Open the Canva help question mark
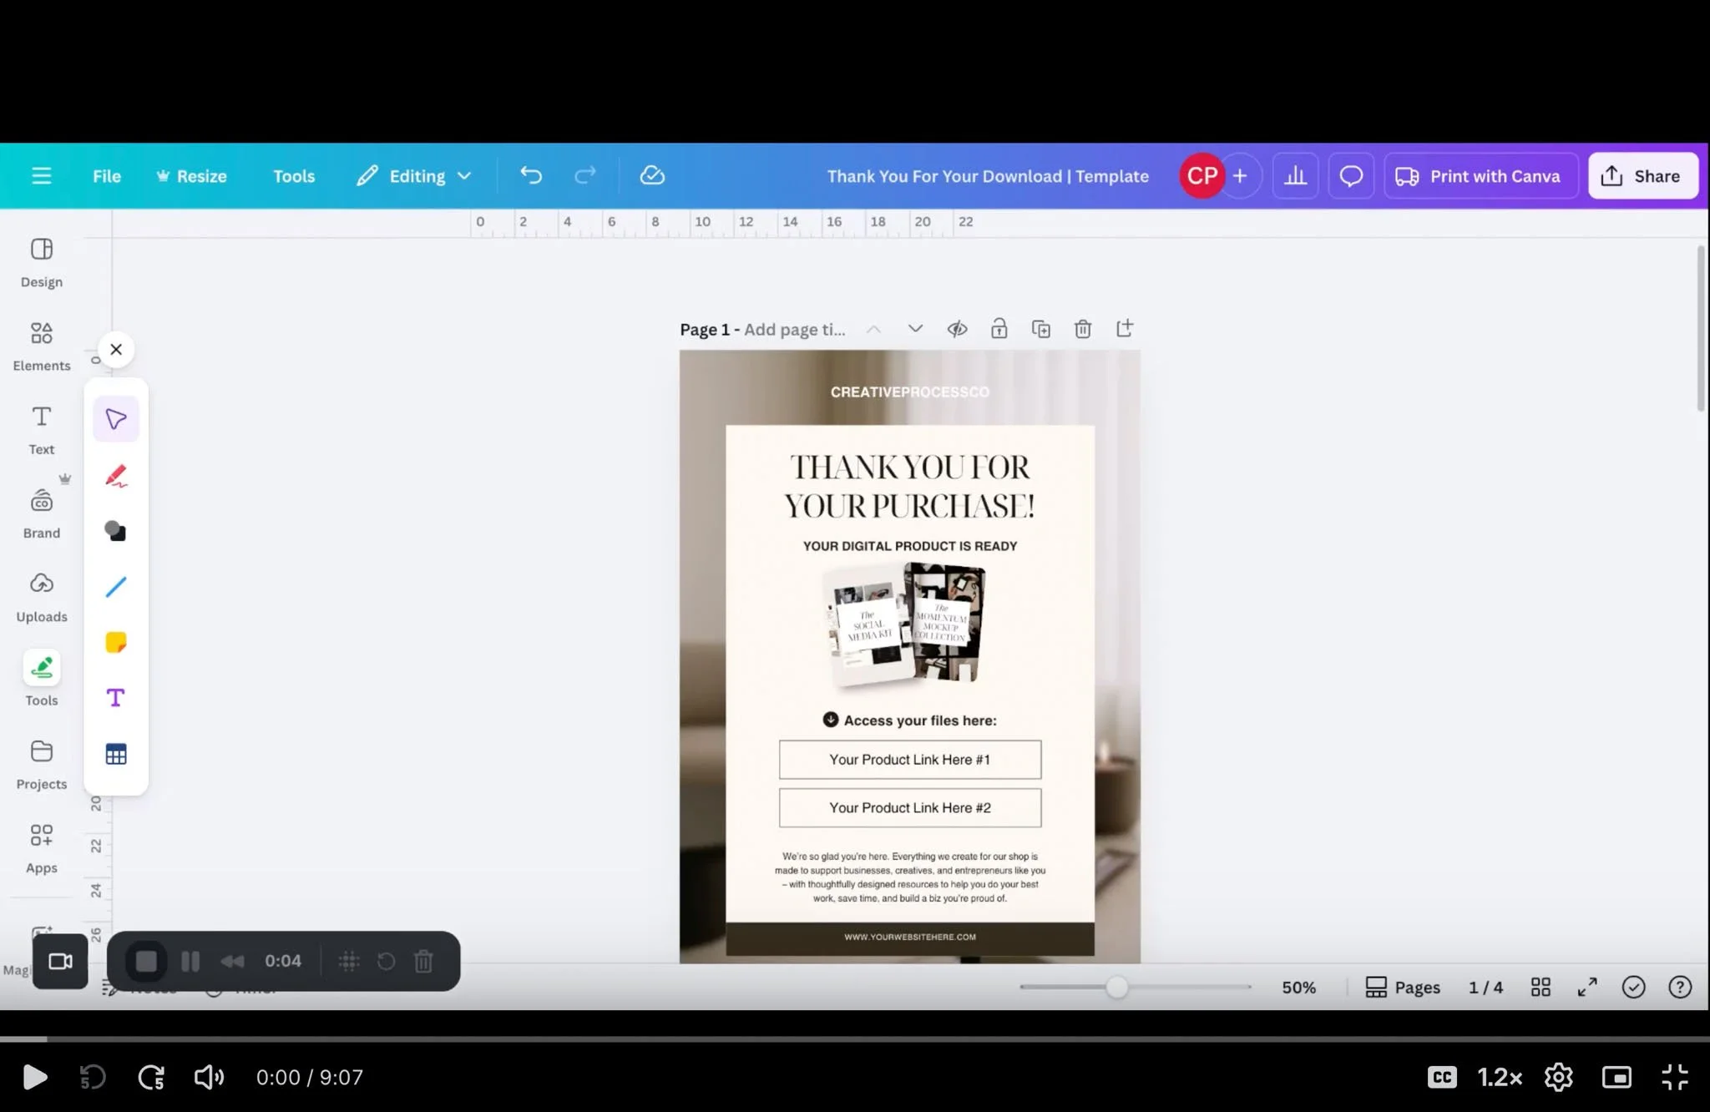The image size is (1710, 1112). [1680, 988]
